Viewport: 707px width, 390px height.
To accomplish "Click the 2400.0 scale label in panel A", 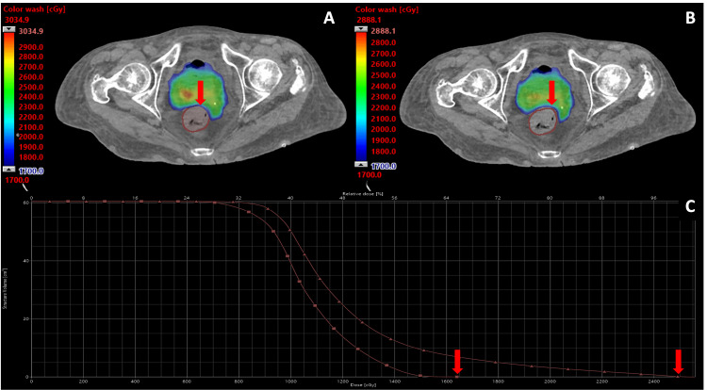I will coord(31,97).
